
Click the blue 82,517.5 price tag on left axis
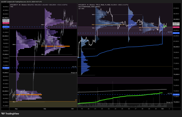(6, 27)
